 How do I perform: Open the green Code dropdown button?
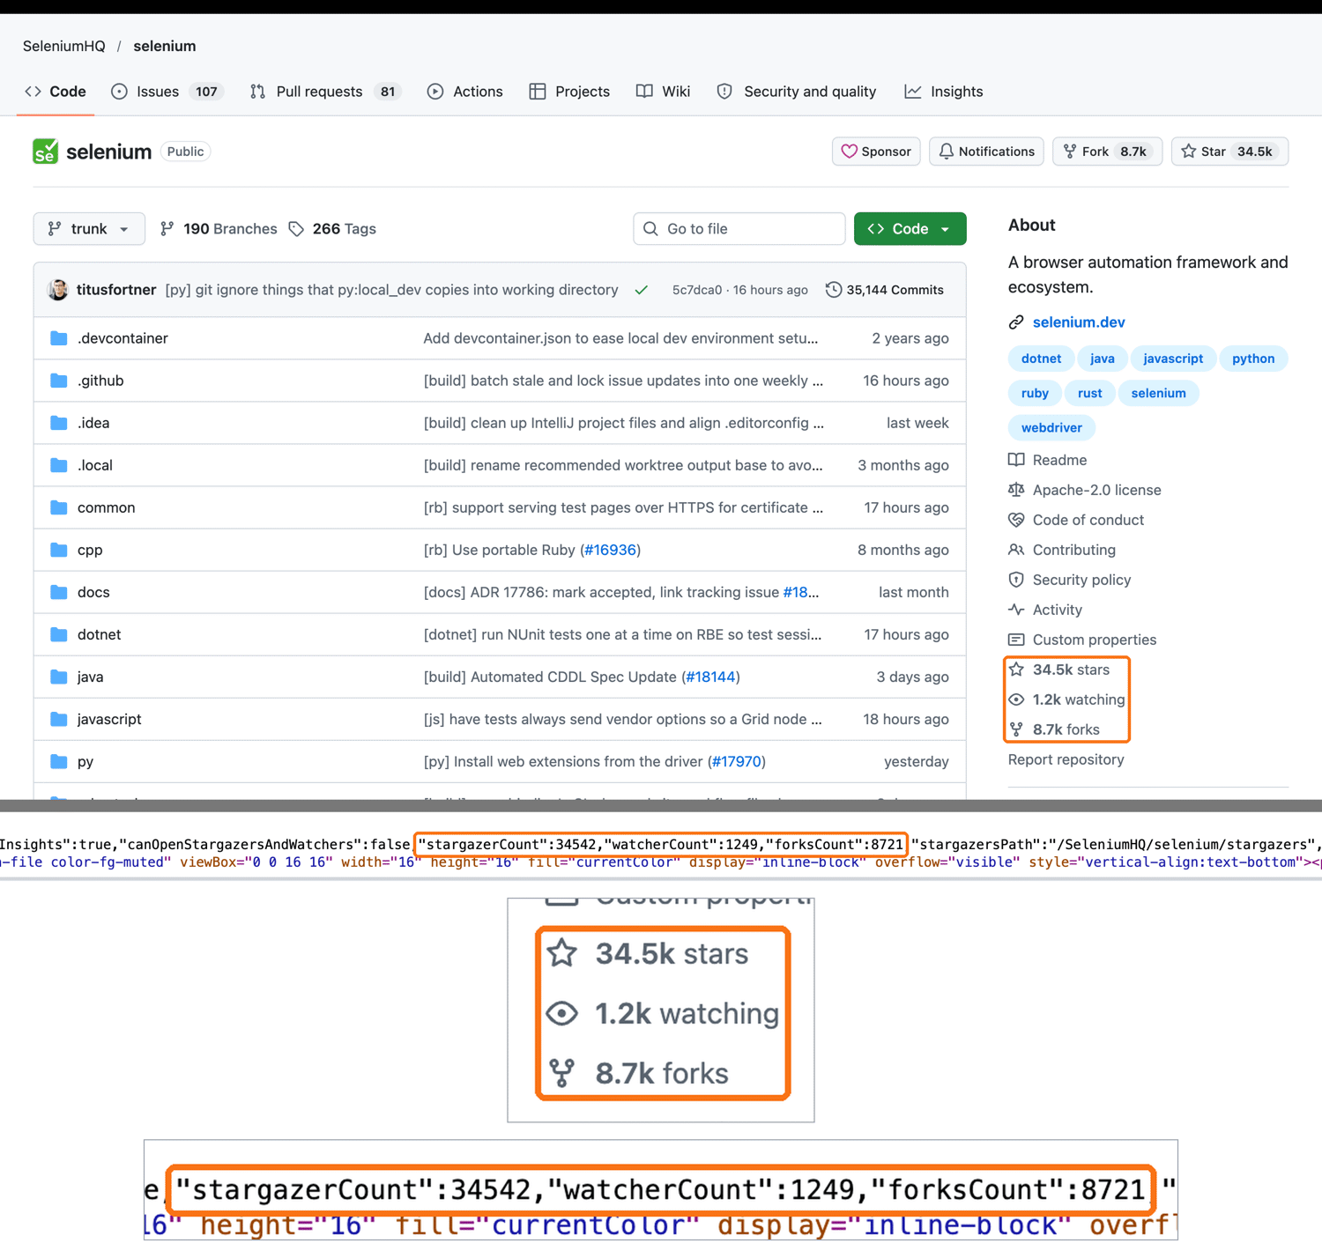coord(910,229)
